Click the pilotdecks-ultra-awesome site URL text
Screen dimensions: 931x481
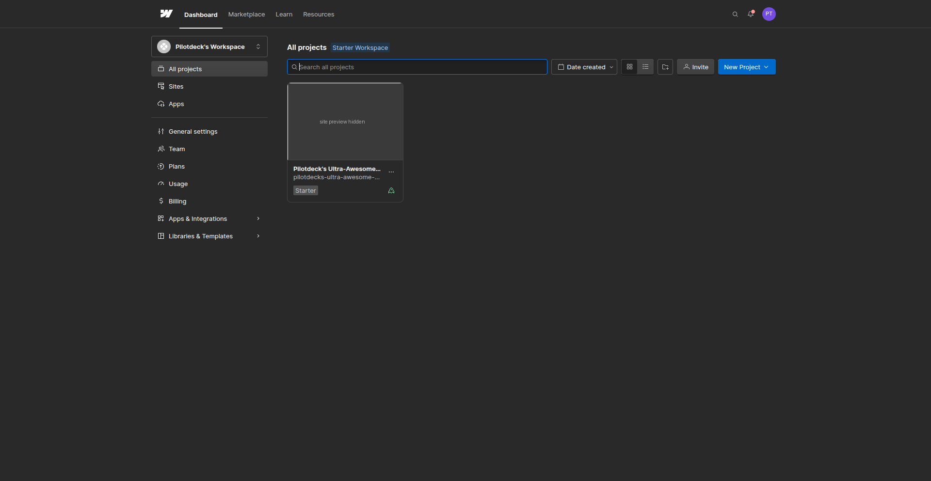[x=337, y=177]
